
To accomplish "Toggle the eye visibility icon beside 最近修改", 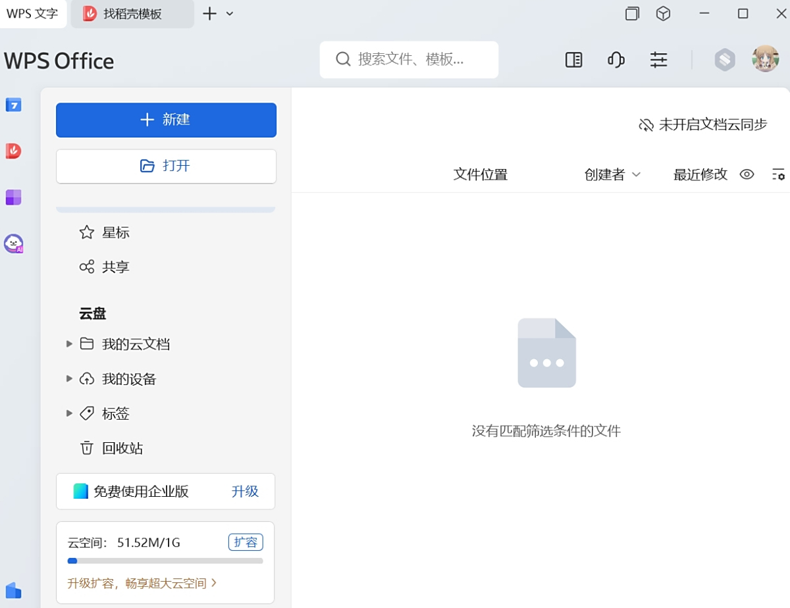I will point(747,174).
